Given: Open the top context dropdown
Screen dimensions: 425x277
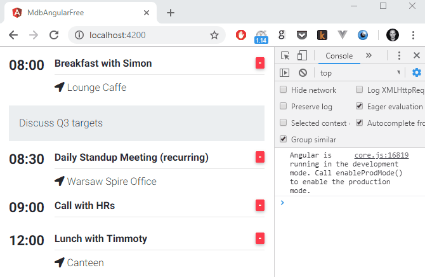Looking at the screenshot, I should pyautogui.click(x=360, y=73).
